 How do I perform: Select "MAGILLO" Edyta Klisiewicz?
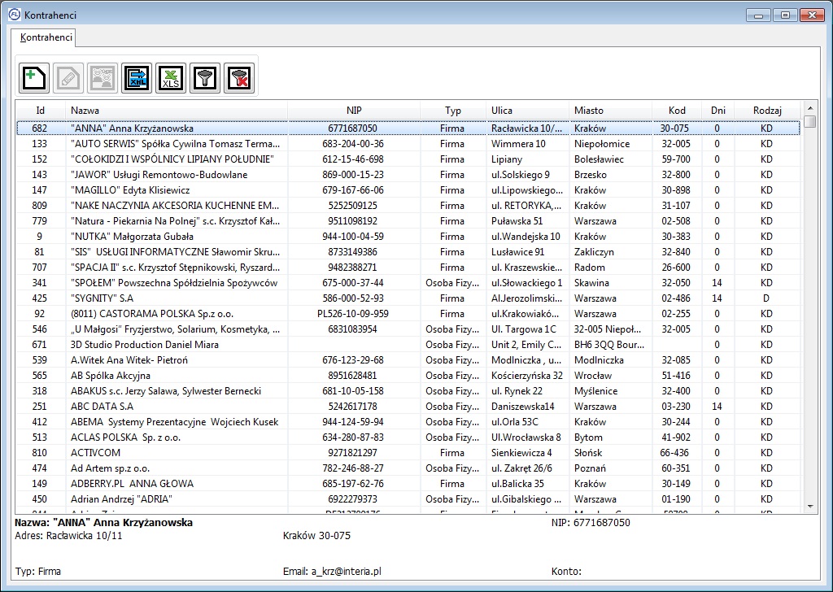tap(408, 189)
